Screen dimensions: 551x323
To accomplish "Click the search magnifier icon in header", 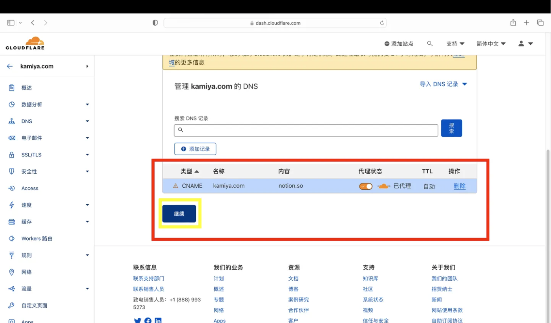I will click(x=430, y=44).
